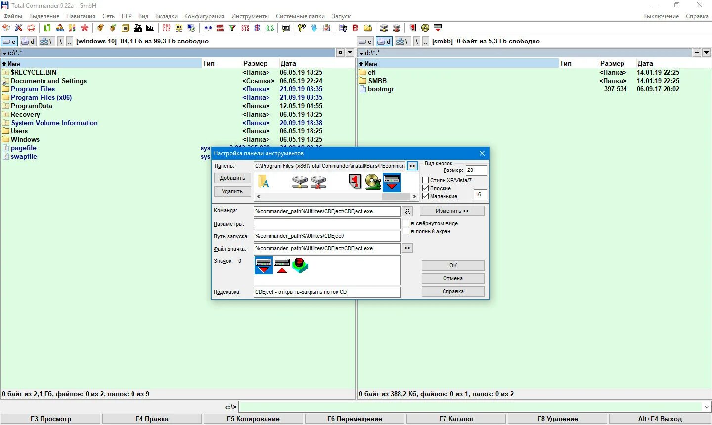Click the crossed tools icon in the toolbar
This screenshot has width=712, height=425.
click(19, 28)
